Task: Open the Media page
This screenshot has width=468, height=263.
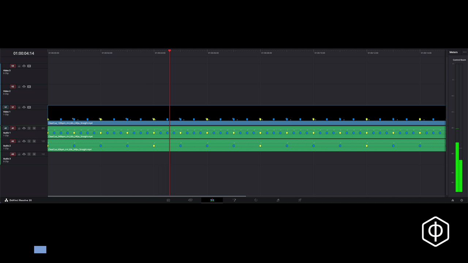Action: (x=168, y=200)
